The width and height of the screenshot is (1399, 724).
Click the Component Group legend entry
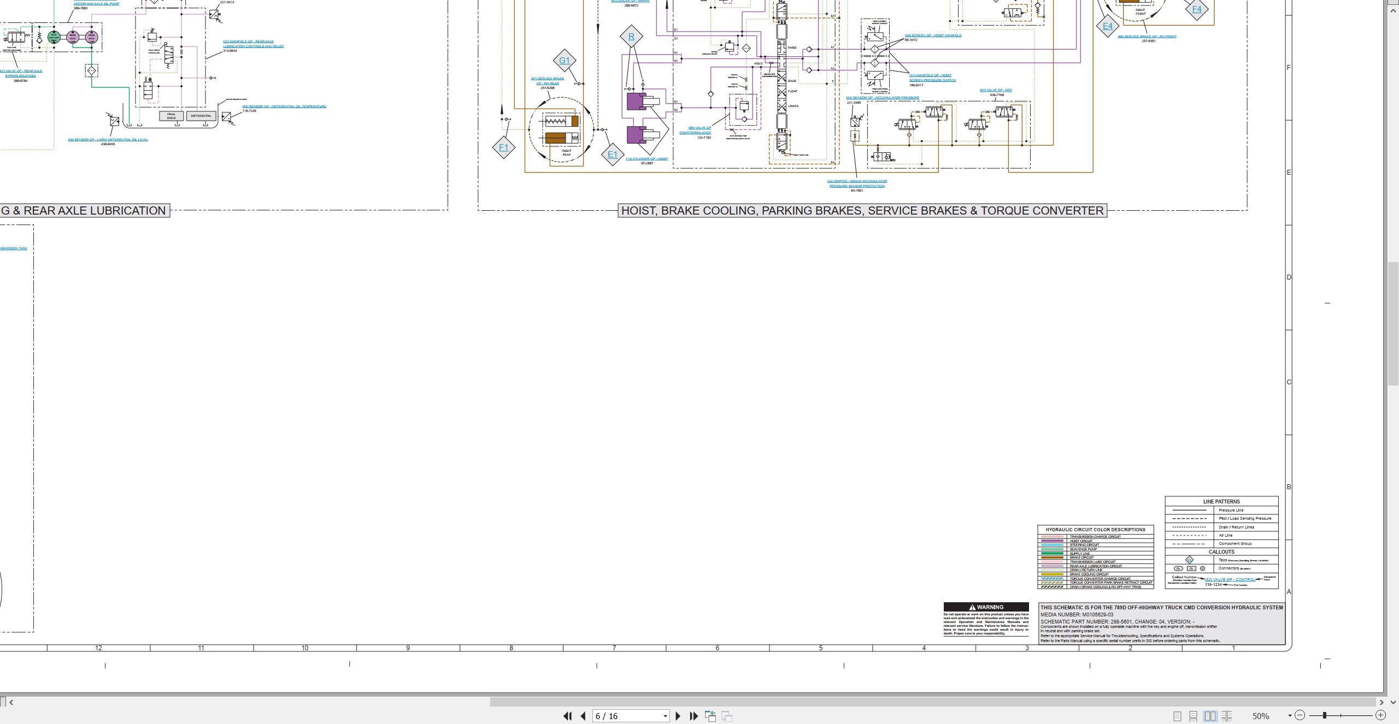1221,544
